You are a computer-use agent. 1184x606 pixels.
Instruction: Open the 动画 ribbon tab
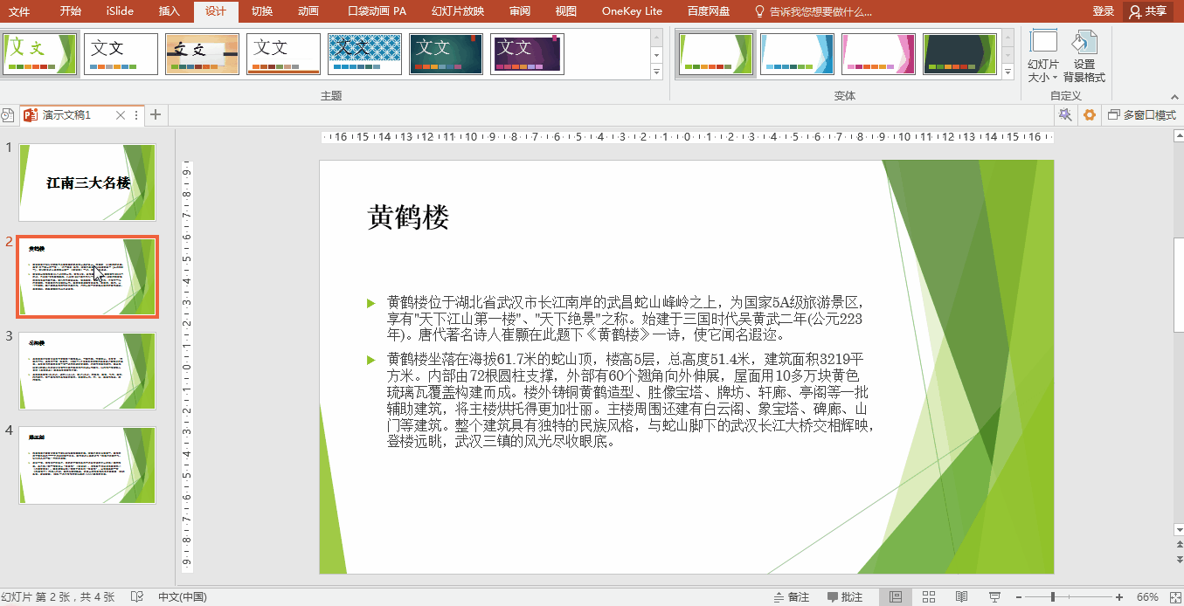[308, 11]
